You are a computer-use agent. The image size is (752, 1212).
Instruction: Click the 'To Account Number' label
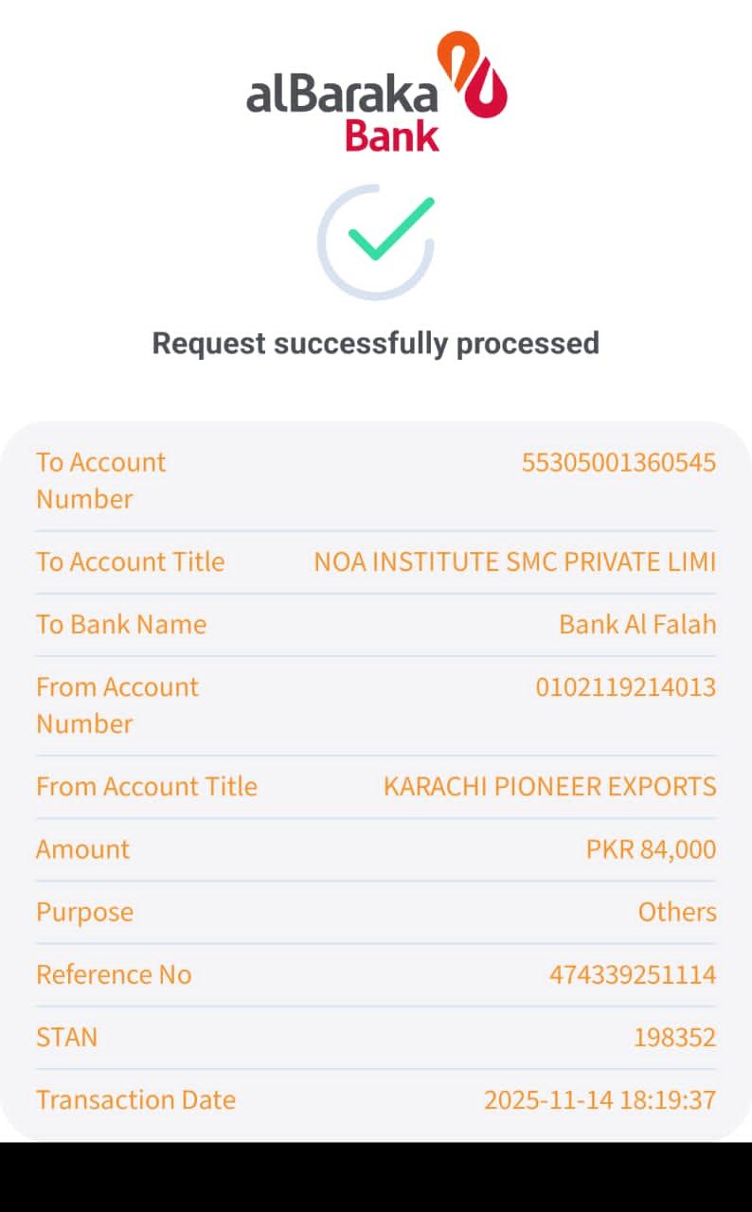coord(100,480)
